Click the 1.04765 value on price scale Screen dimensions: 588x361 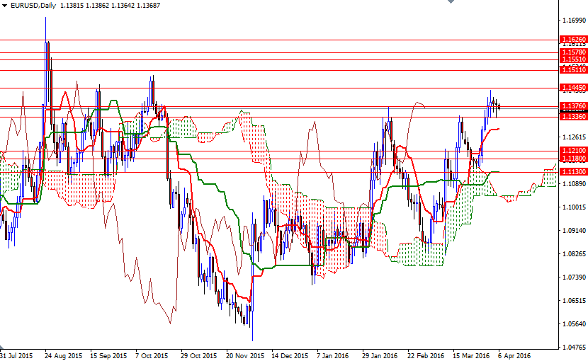click(573, 348)
